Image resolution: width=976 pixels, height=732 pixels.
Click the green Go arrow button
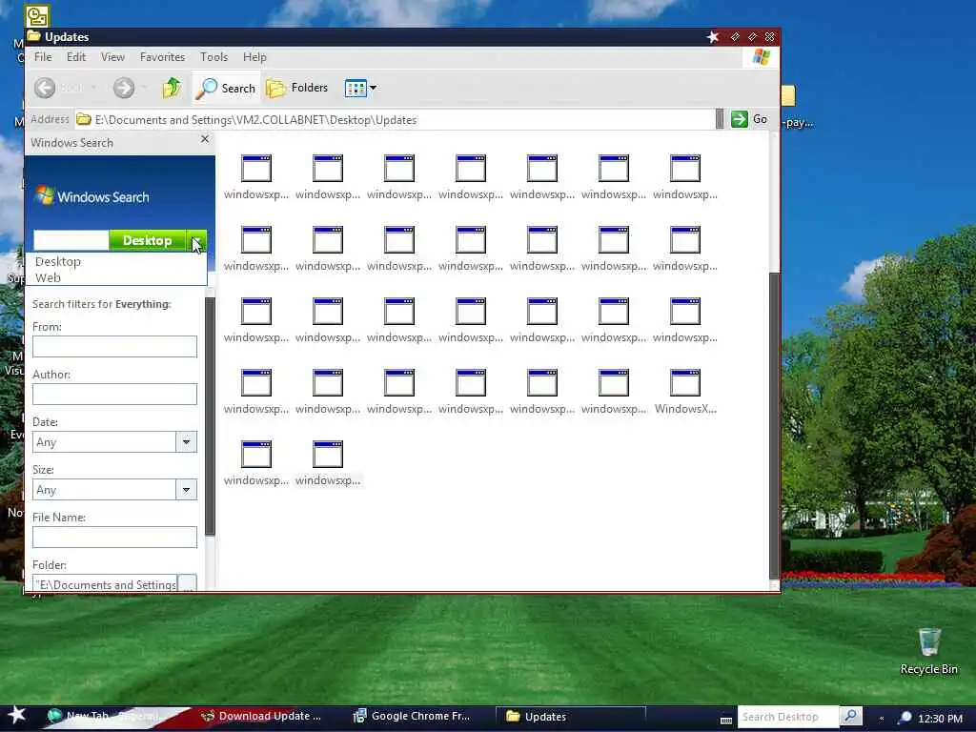click(x=740, y=119)
